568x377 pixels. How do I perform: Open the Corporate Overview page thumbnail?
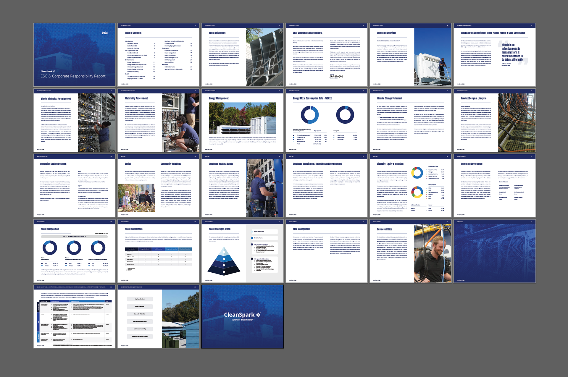tap(410, 55)
